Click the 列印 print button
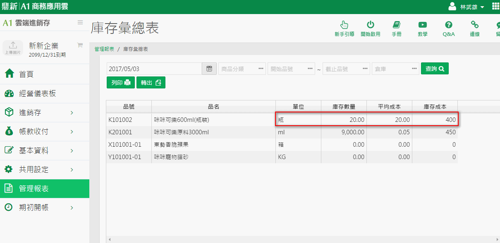This screenshot has height=243, width=500. pyautogui.click(x=121, y=83)
